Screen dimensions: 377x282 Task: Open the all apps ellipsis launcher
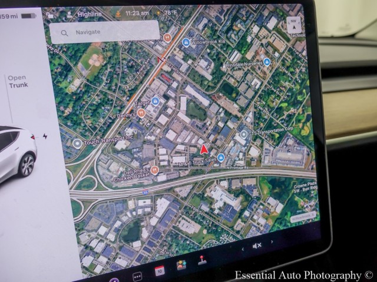click(x=137, y=277)
